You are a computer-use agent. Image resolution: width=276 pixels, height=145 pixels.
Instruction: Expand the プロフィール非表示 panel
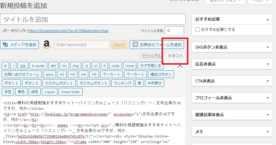(268, 98)
